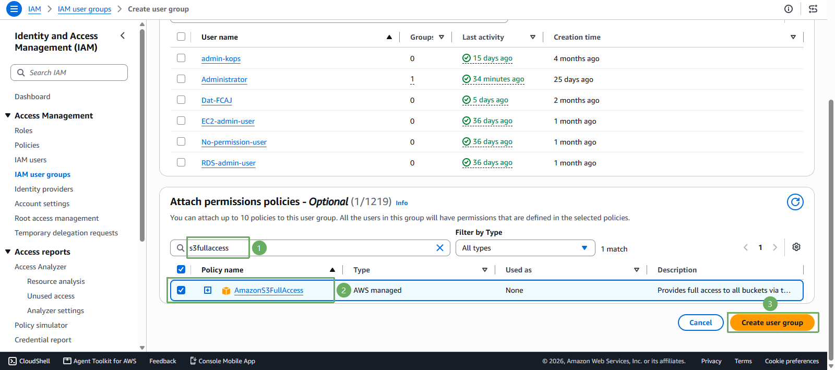Click the sidebar vertical scrollbar
This screenshot has width=835, height=370.
point(142,136)
